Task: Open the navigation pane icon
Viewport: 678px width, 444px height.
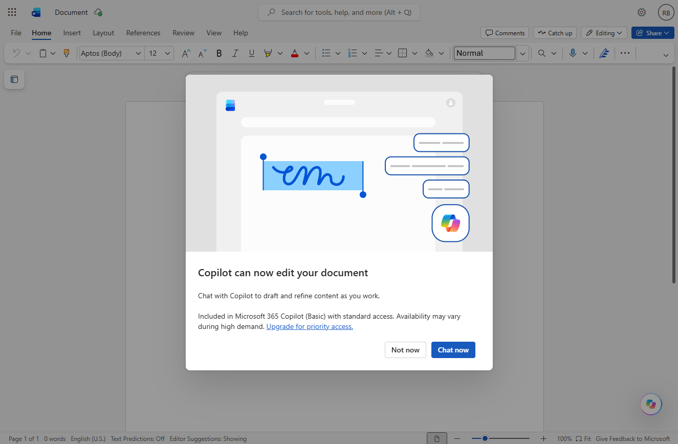Action: [x=14, y=79]
